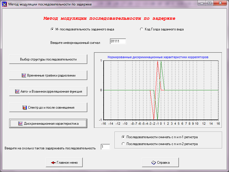The width and height of the screenshot is (229, 172).
Task: Click the application icon in the title bar
Action: tap(4, 4)
